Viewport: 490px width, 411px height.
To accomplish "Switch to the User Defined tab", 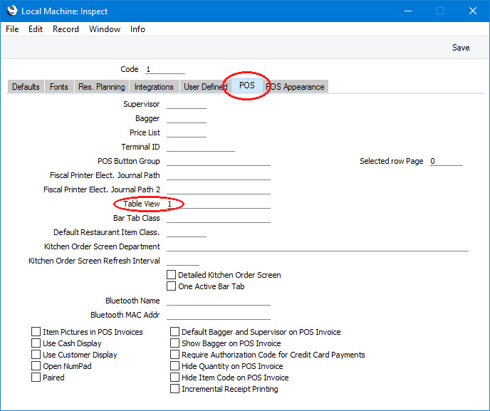I will (205, 87).
